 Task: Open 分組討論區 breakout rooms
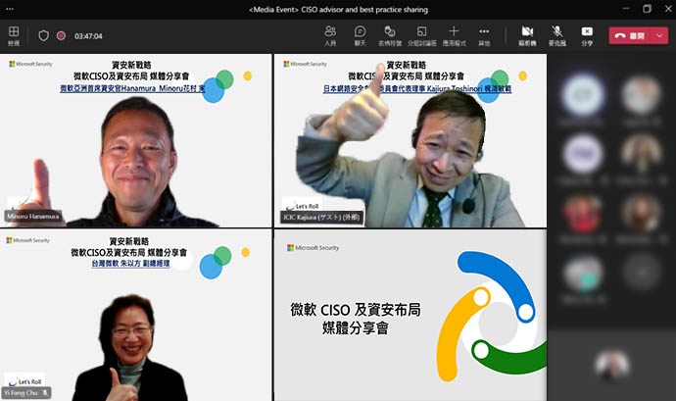[x=422, y=36]
